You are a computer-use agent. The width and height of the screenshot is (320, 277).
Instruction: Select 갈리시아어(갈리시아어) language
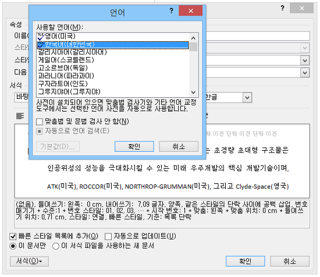click(113, 52)
